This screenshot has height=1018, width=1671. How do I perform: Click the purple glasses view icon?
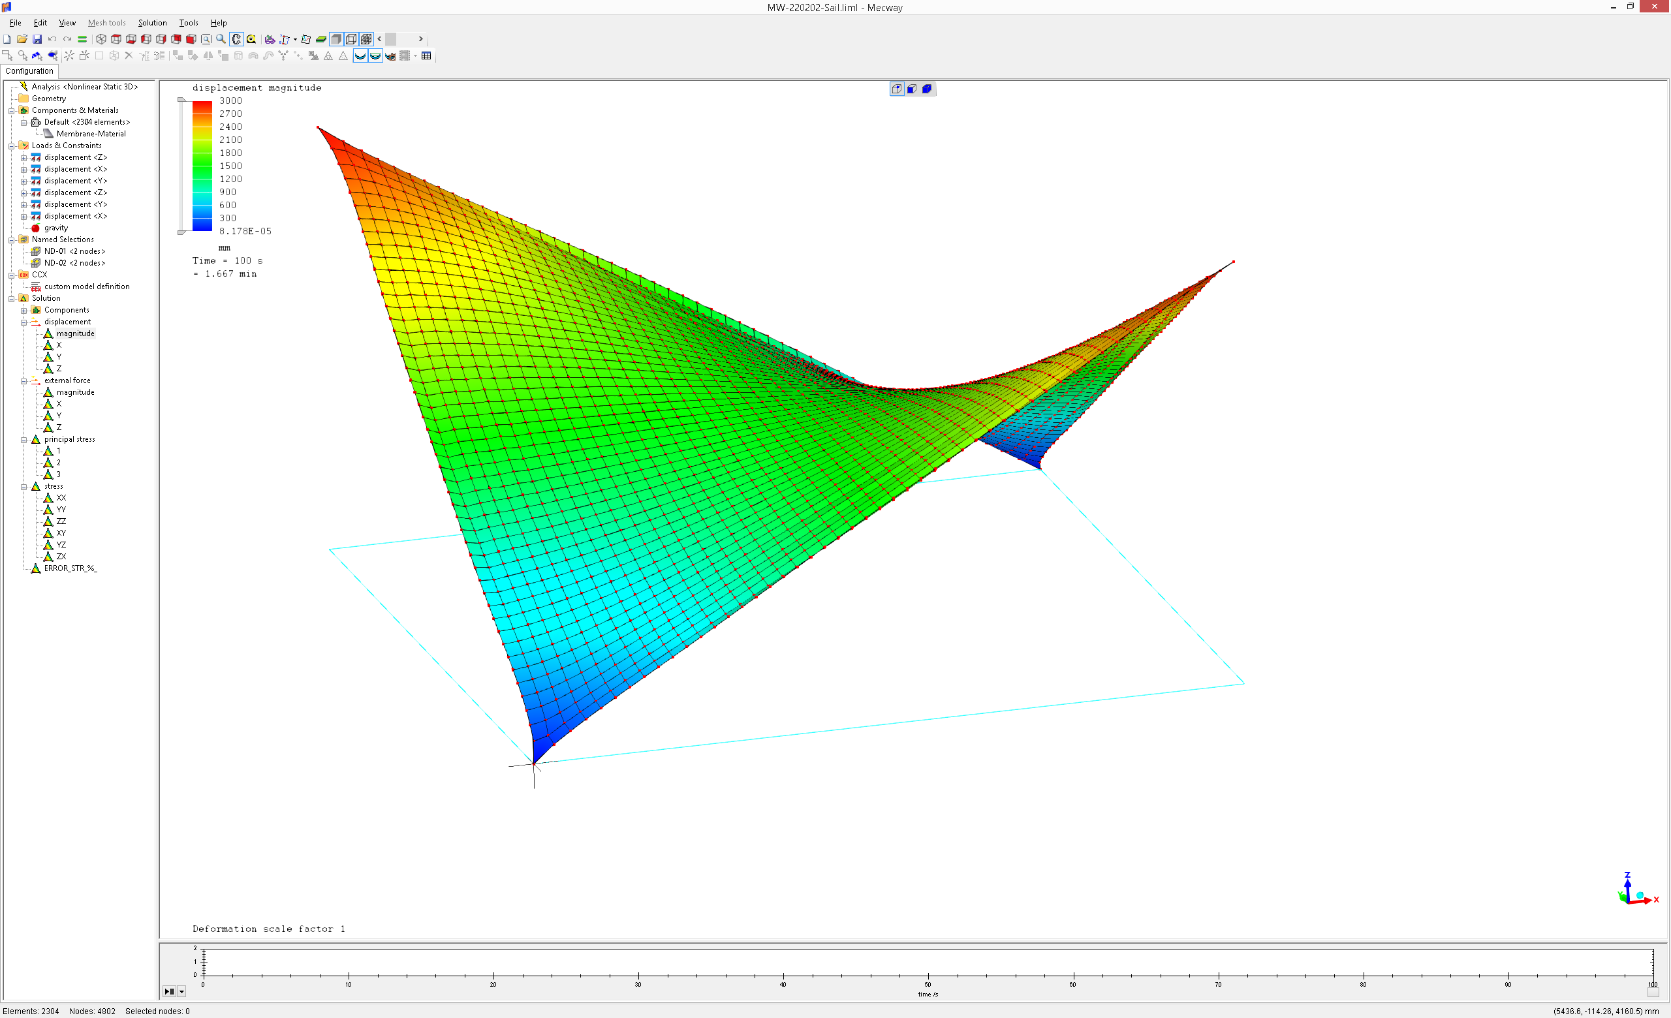tap(270, 39)
